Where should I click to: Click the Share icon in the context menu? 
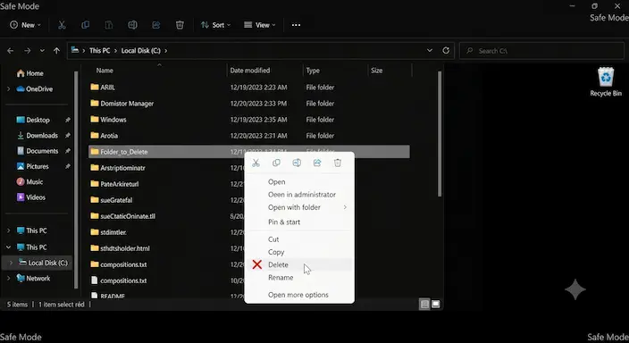click(317, 163)
